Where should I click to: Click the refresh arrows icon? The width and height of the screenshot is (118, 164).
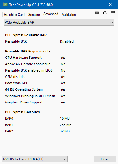coord(105,13)
